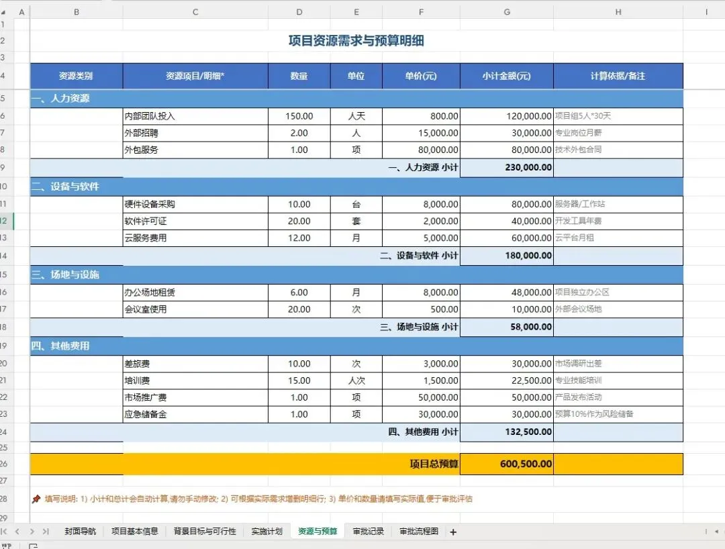Select the 软件许可证 cell
This screenshot has width=725, height=549.
195,221
